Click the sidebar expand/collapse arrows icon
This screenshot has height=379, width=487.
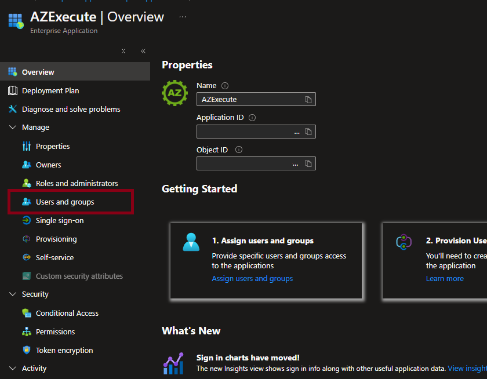point(123,51)
